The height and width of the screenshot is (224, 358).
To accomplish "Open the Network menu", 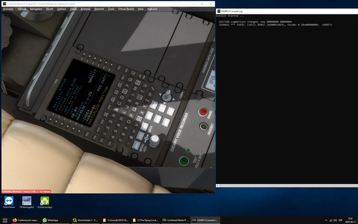I will pos(99,9).
